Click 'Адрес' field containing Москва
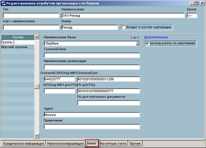 pyautogui.click(x=92, y=115)
